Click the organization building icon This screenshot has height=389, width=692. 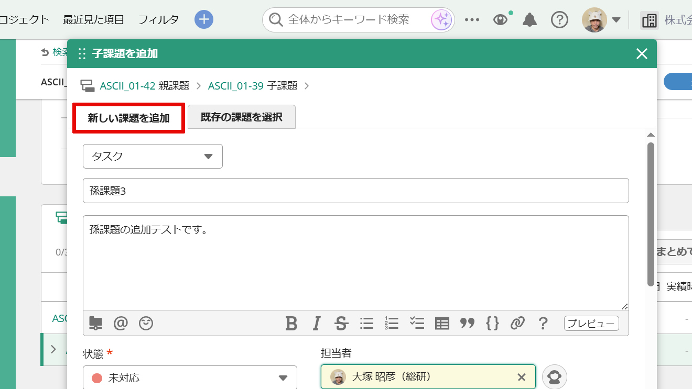(649, 20)
